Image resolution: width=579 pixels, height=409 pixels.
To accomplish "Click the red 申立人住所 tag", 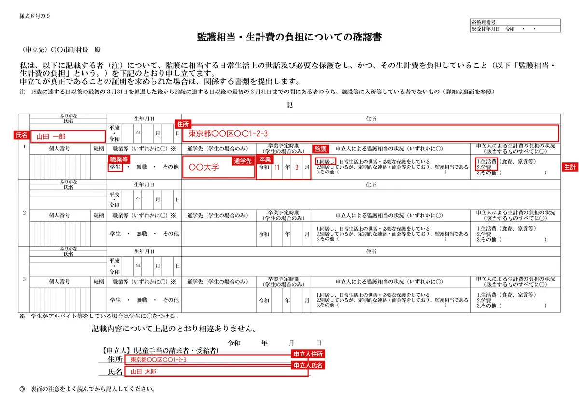I will 308,354.
